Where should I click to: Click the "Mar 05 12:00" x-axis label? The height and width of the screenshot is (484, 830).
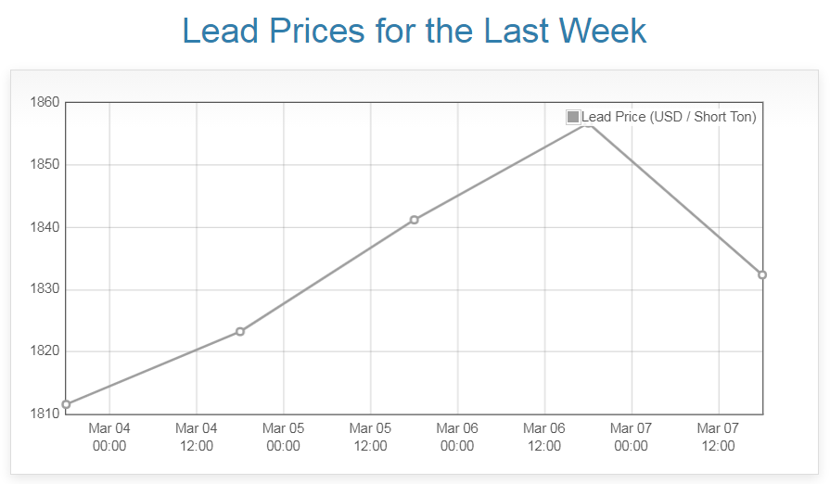tap(371, 437)
